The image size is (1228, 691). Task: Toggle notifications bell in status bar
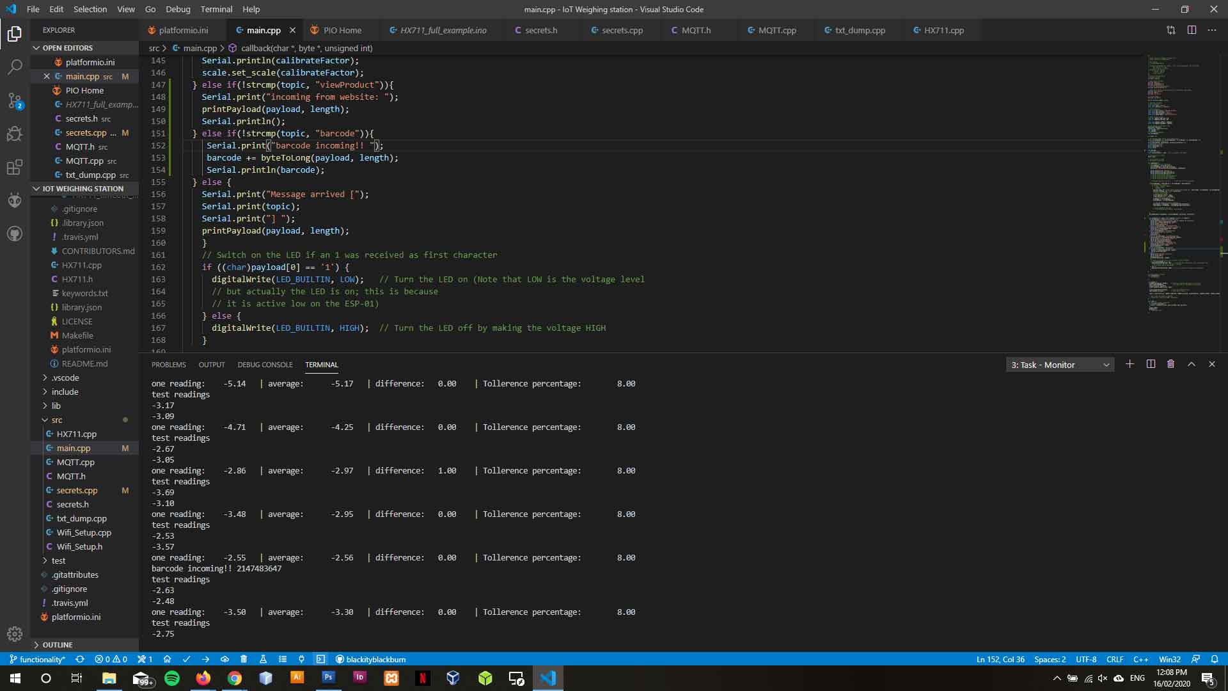tap(1214, 659)
